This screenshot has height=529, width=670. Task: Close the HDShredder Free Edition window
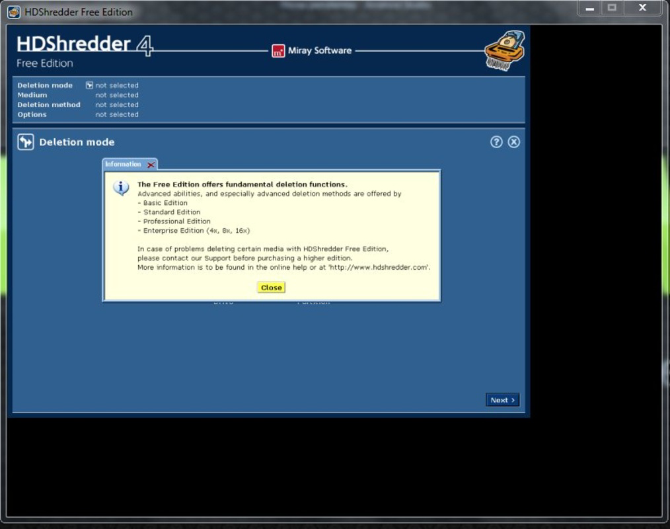642,8
